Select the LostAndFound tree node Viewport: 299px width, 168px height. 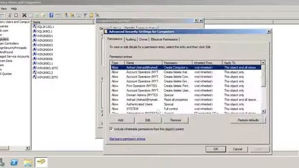pos(7,52)
